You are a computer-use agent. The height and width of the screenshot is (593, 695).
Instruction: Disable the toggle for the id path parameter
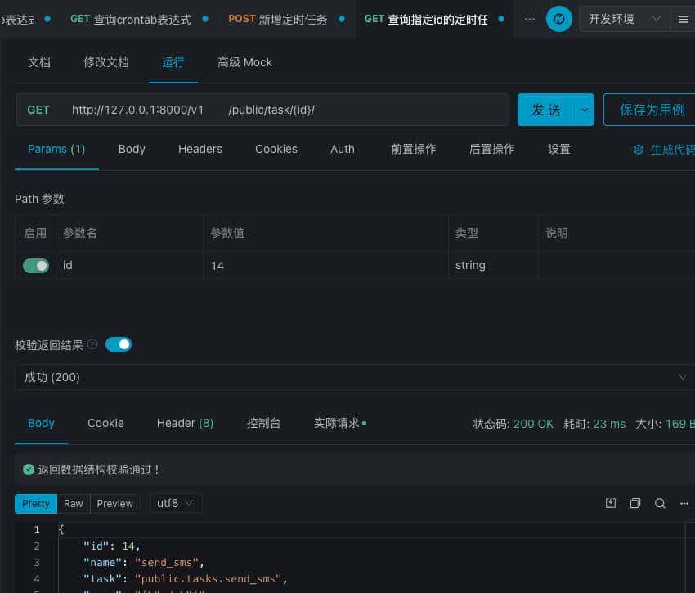click(x=34, y=265)
